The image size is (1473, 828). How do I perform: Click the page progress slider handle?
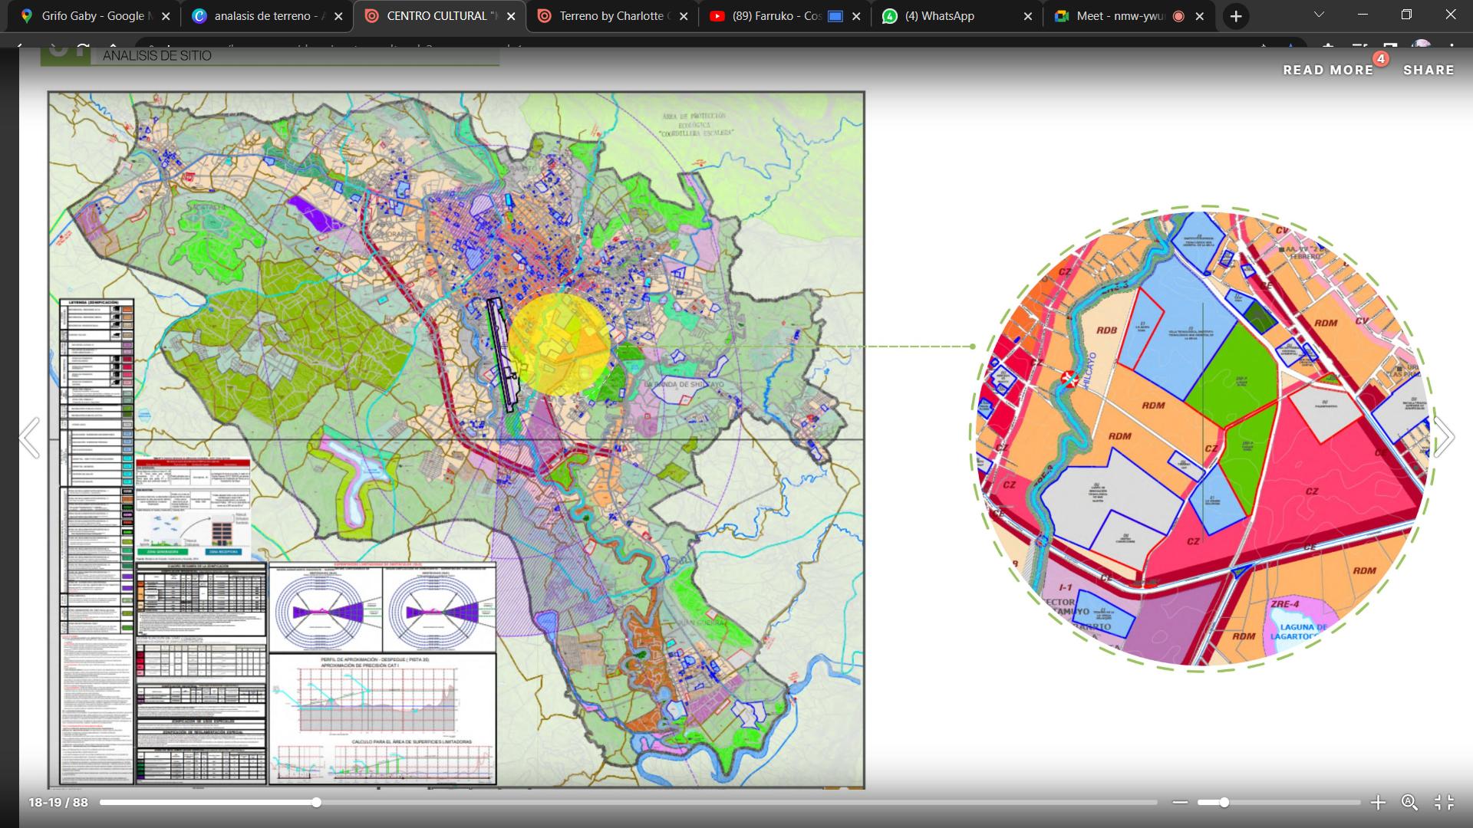coord(316,803)
